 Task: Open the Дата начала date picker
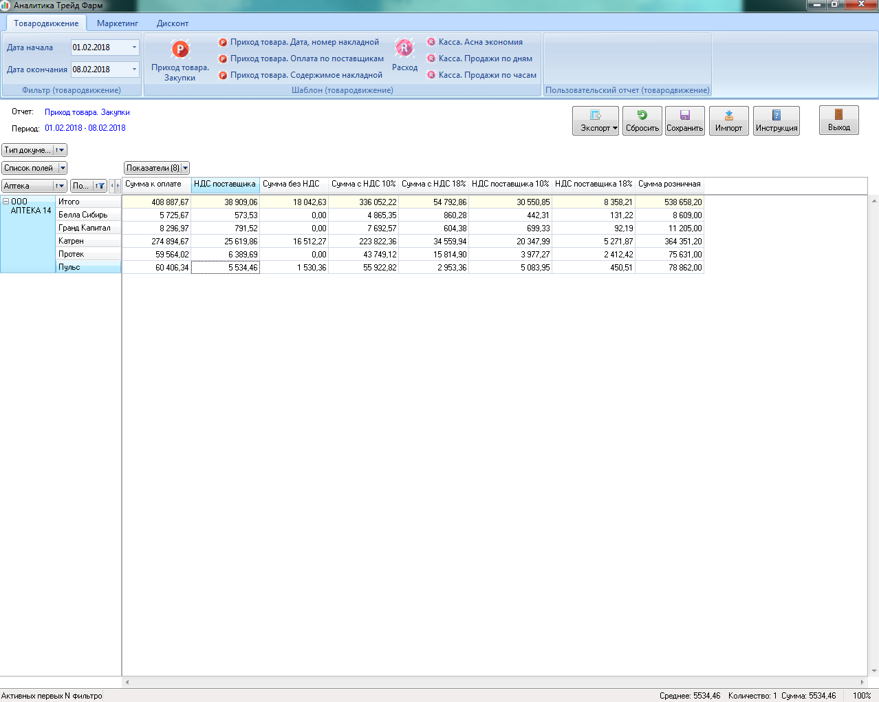[x=134, y=47]
